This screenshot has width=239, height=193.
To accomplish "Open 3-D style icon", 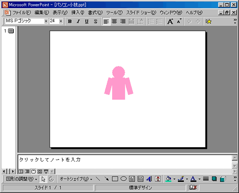I will click(x=223, y=179).
